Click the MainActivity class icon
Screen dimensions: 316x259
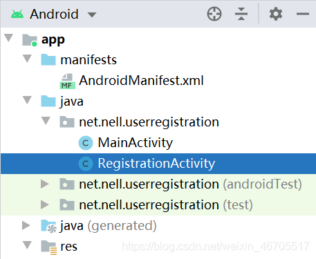pos(86,143)
